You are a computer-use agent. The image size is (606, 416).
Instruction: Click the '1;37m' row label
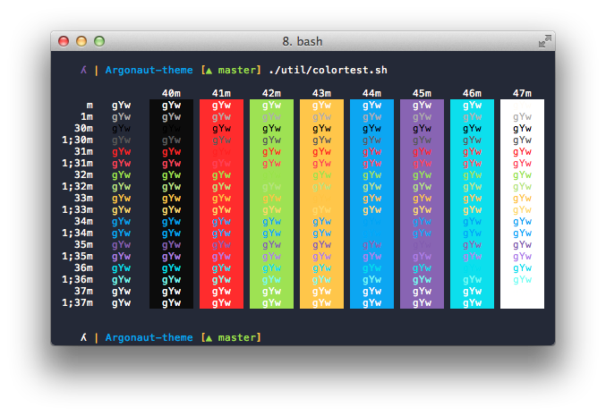pyautogui.click(x=77, y=302)
